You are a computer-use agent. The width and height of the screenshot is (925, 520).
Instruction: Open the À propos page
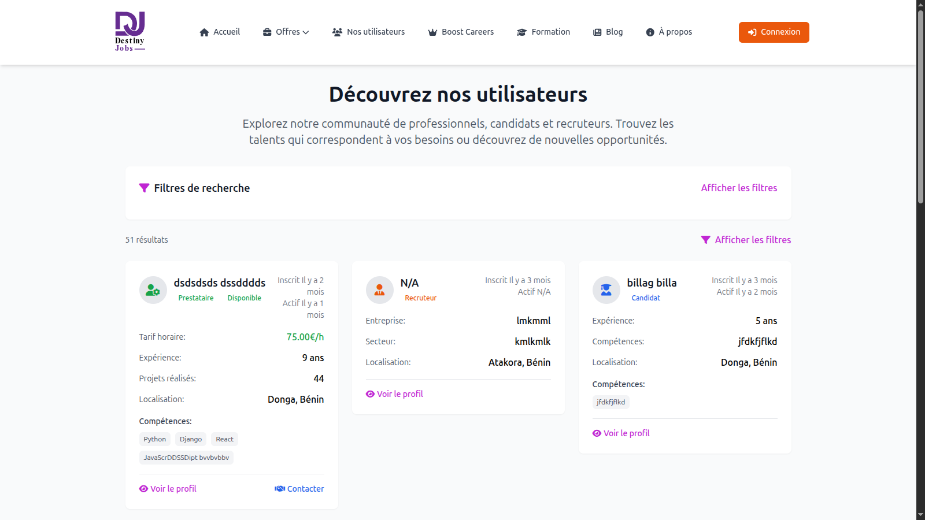tap(669, 32)
